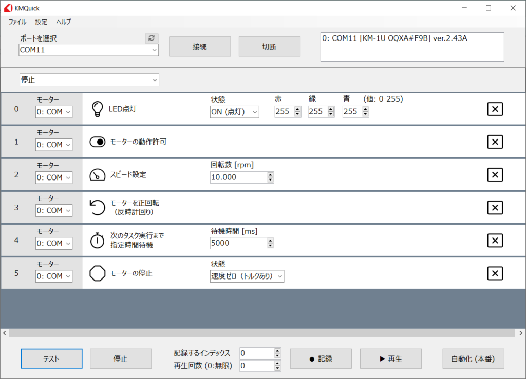The image size is (526, 379).
Task: Click the octagon motor stop icon
Action: coord(97,273)
